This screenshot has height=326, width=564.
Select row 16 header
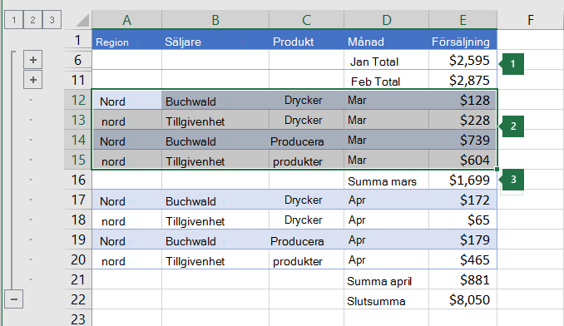click(x=77, y=180)
